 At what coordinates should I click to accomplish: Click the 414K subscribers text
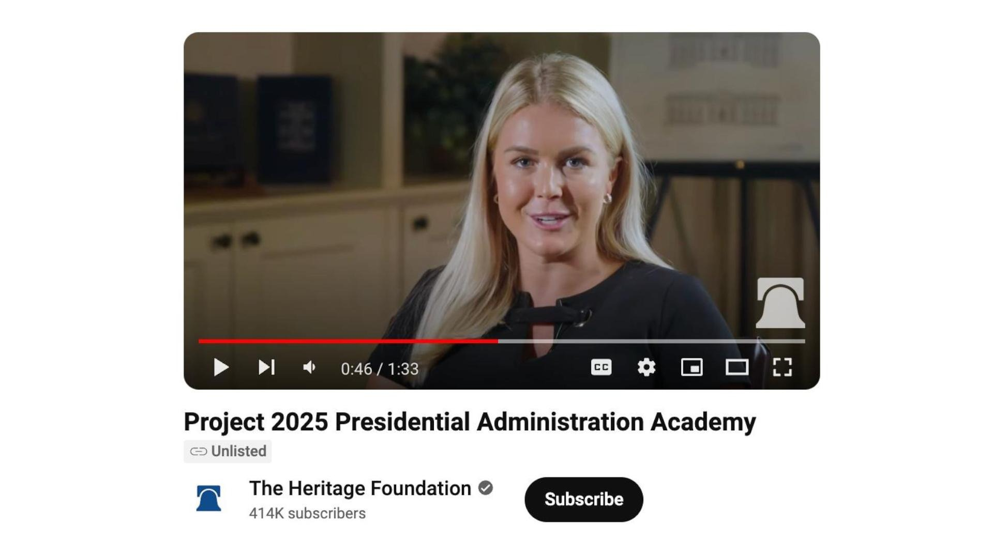point(307,513)
